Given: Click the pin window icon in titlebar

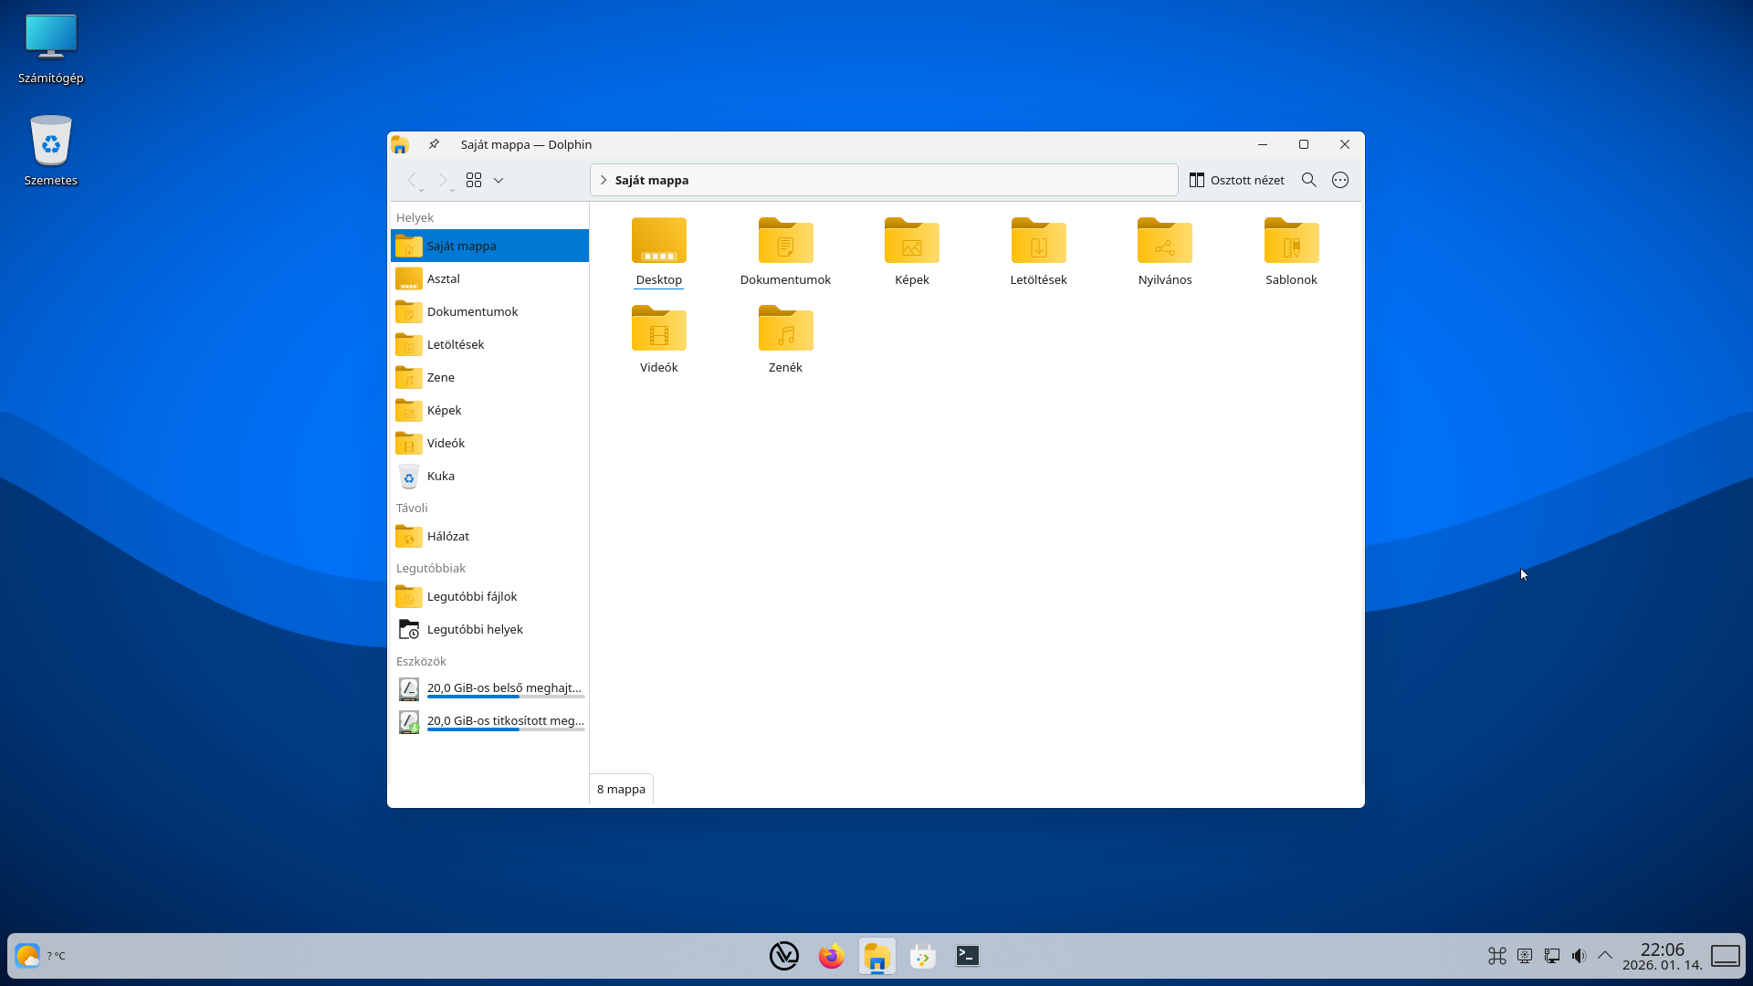Looking at the screenshot, I should (434, 144).
